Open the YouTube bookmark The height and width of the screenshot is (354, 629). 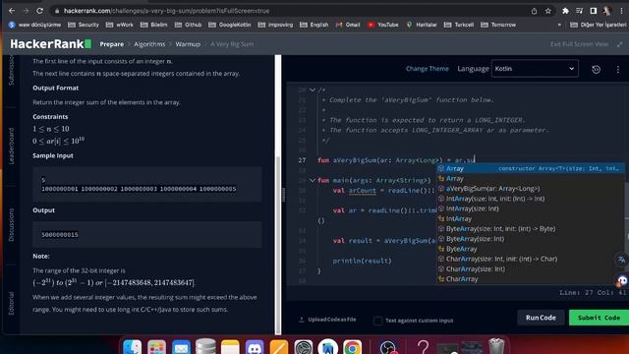pos(383,25)
